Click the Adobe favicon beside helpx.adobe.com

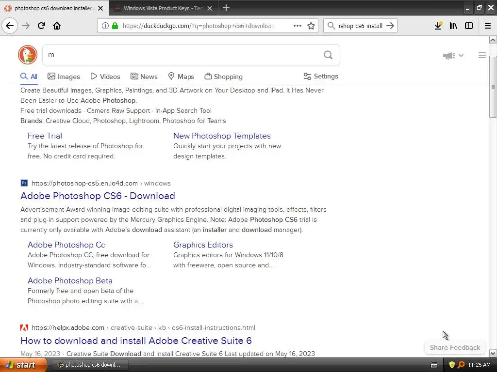[x=24, y=328]
